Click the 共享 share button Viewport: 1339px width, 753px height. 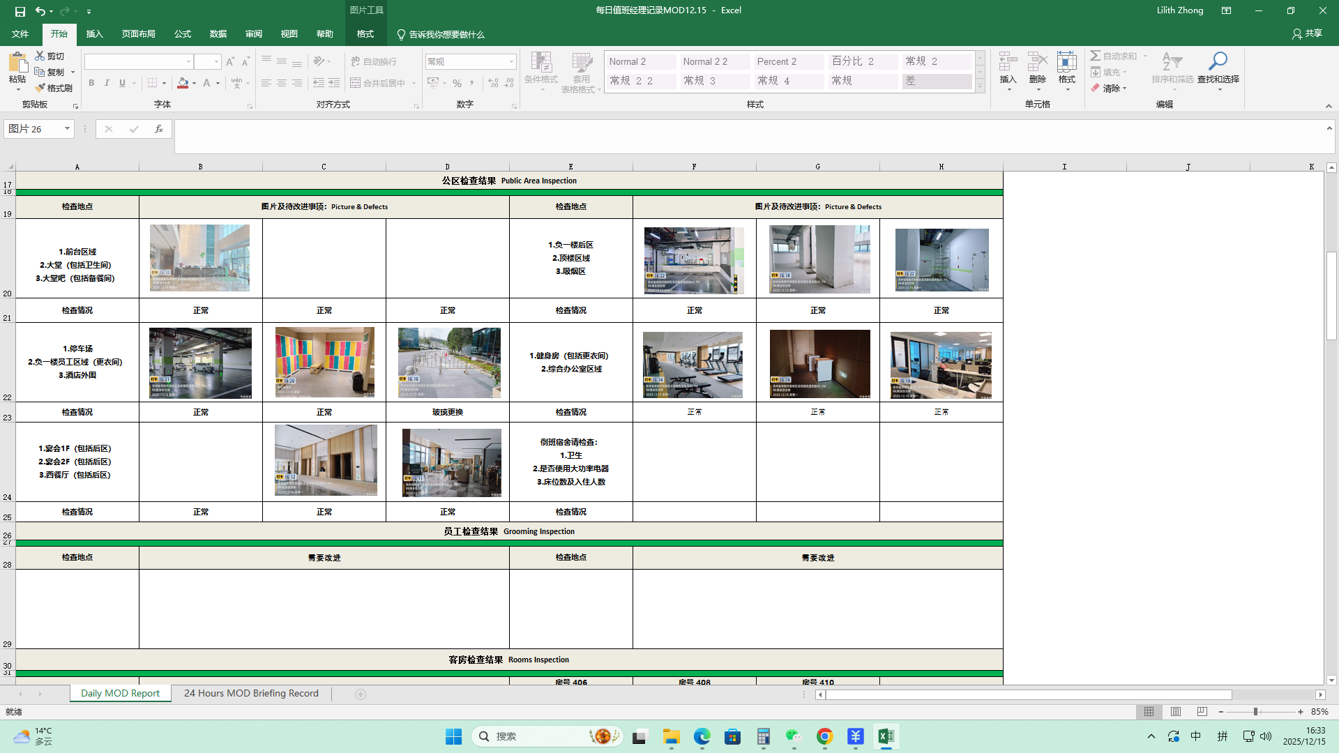(1307, 33)
